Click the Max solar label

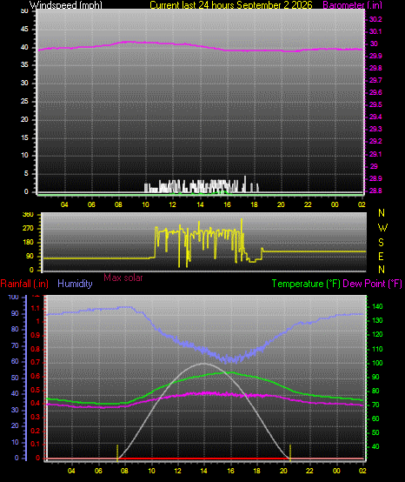[x=123, y=278]
